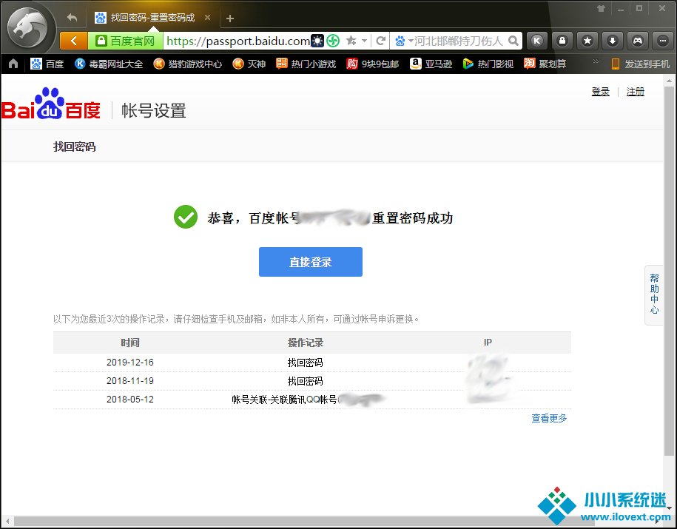Click the padlock icon in toolbar
The width and height of the screenshot is (677, 529).
[x=563, y=41]
